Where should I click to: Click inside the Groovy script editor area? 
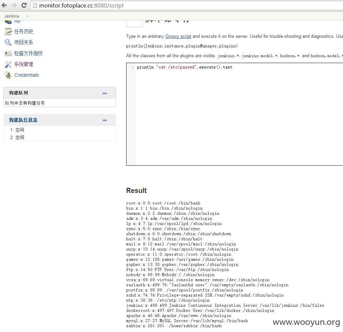(235, 114)
